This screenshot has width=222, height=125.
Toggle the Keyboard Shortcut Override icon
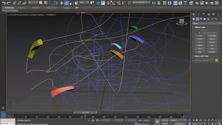[103, 3]
